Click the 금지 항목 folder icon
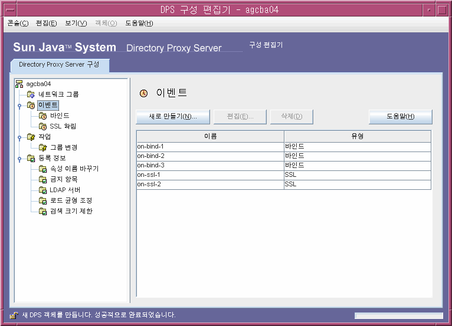The image size is (452, 326). click(x=42, y=179)
